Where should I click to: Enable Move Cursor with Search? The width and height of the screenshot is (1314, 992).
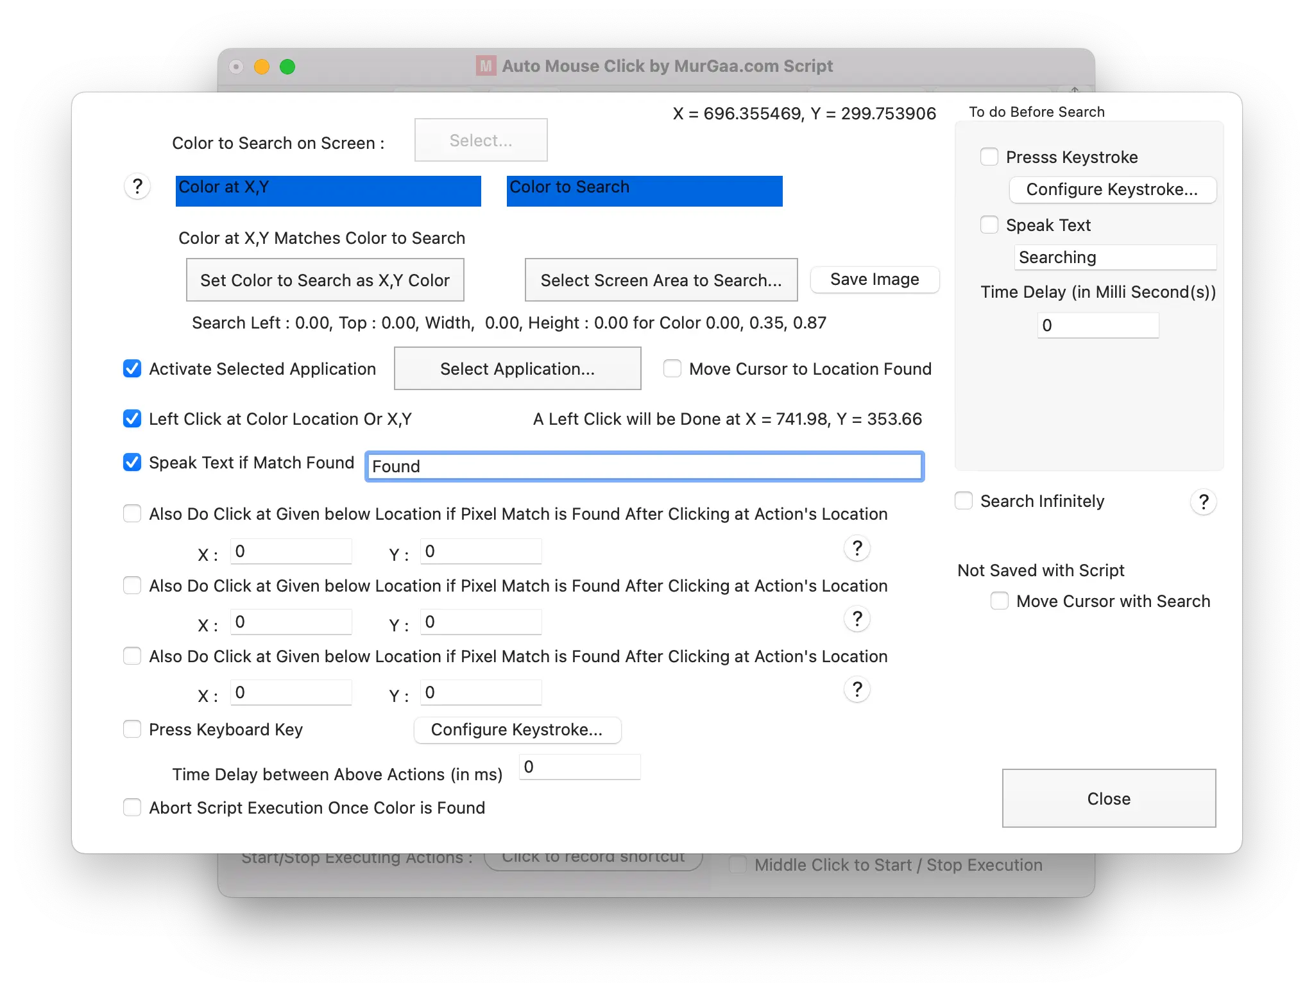point(999,601)
